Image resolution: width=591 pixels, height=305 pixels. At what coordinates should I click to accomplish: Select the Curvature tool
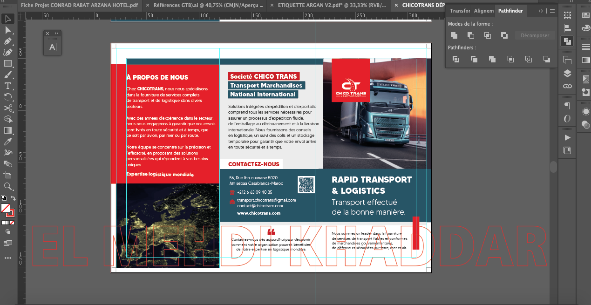click(x=8, y=53)
